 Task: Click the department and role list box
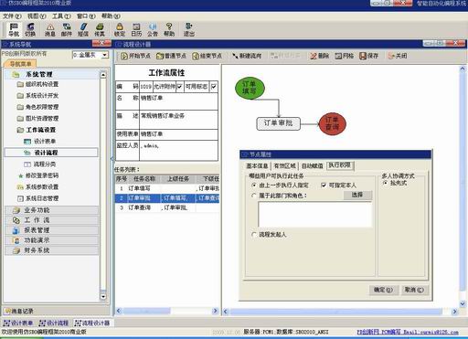point(314,214)
